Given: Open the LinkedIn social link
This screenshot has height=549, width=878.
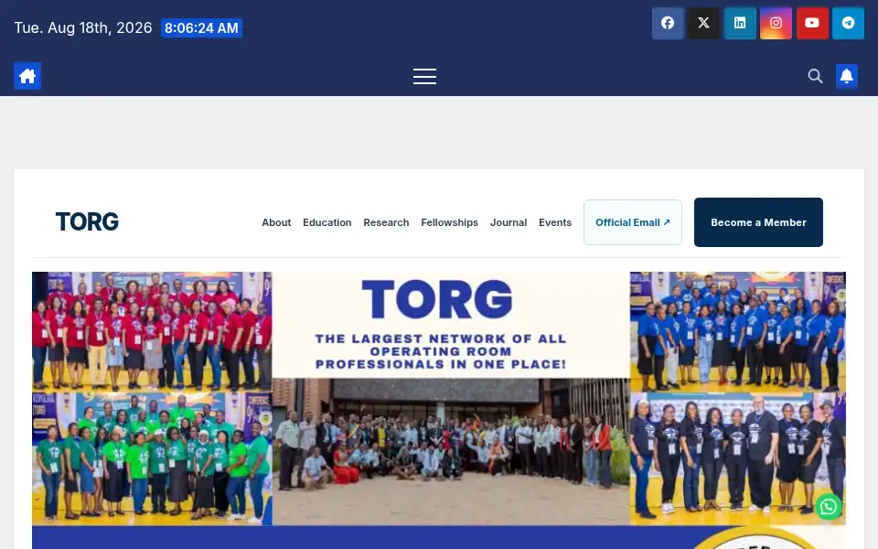Looking at the screenshot, I should point(740,23).
